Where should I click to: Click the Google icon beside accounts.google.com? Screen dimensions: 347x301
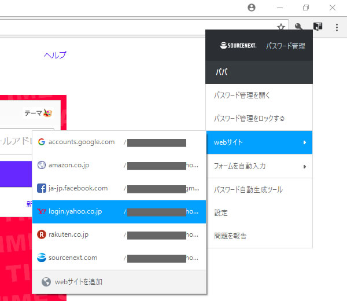click(x=42, y=142)
